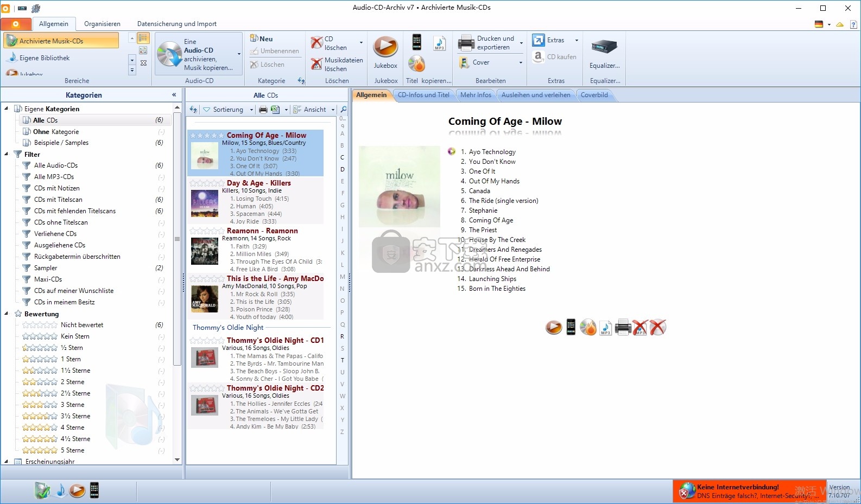
Task: Click the red X delete icon below tracklist
Action: 657,327
